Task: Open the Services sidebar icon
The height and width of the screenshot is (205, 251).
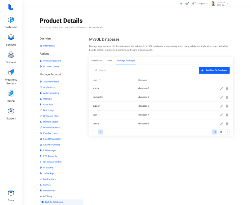Action: point(11,37)
